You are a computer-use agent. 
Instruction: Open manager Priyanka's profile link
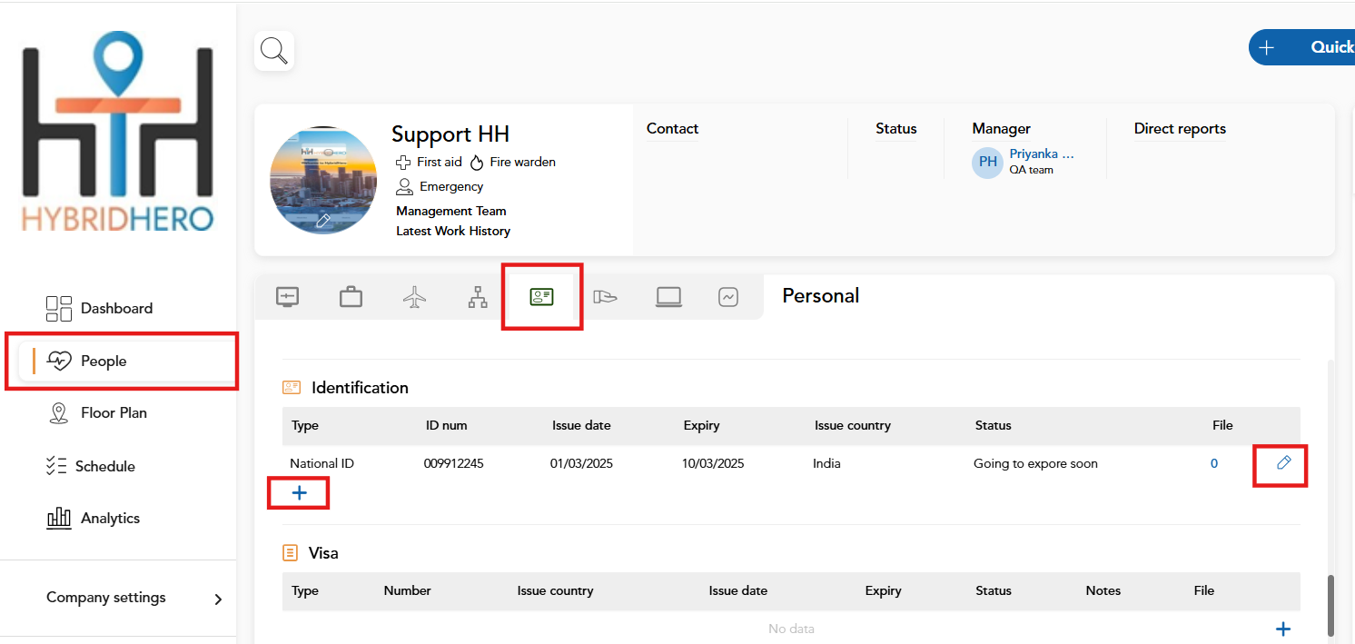point(1040,154)
